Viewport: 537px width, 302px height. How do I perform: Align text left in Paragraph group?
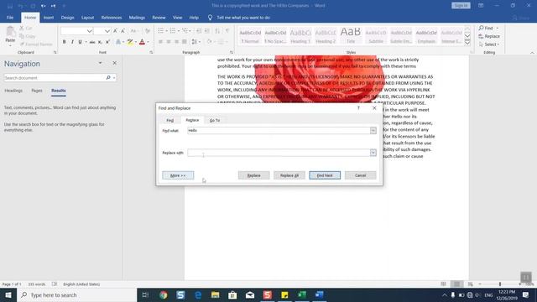tap(160, 42)
